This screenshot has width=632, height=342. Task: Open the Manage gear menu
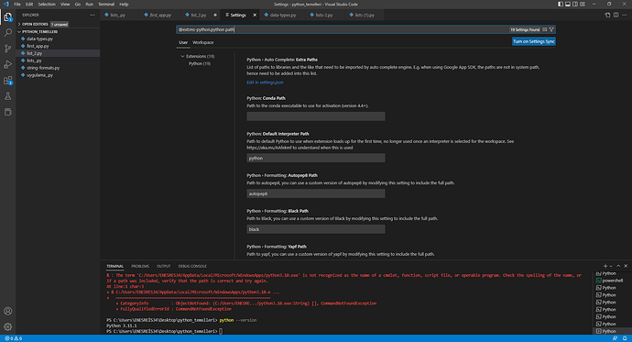coord(7,326)
